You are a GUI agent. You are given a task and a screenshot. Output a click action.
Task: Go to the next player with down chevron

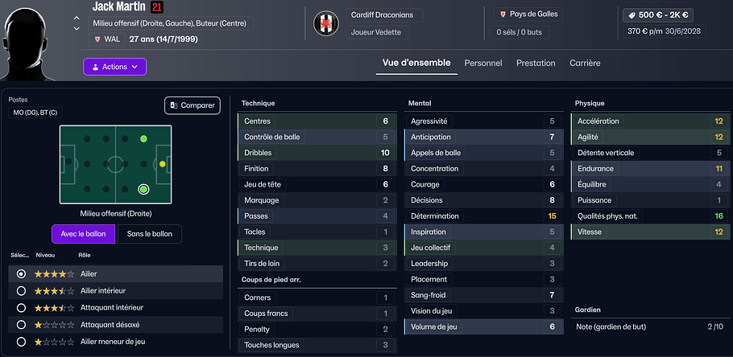click(x=77, y=29)
